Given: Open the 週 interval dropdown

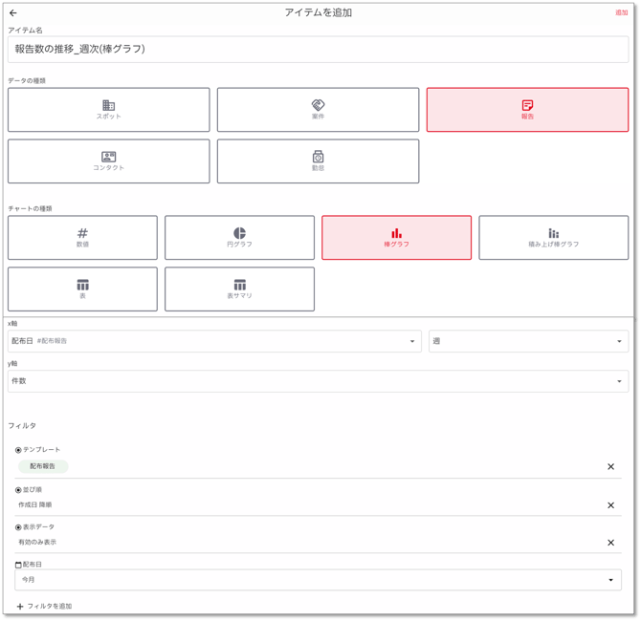Looking at the screenshot, I should point(528,341).
